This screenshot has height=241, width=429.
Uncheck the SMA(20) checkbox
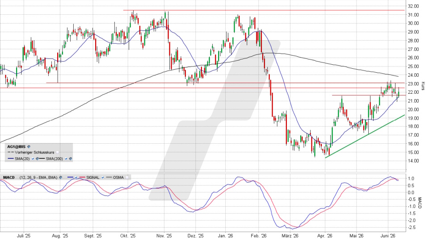33,159
